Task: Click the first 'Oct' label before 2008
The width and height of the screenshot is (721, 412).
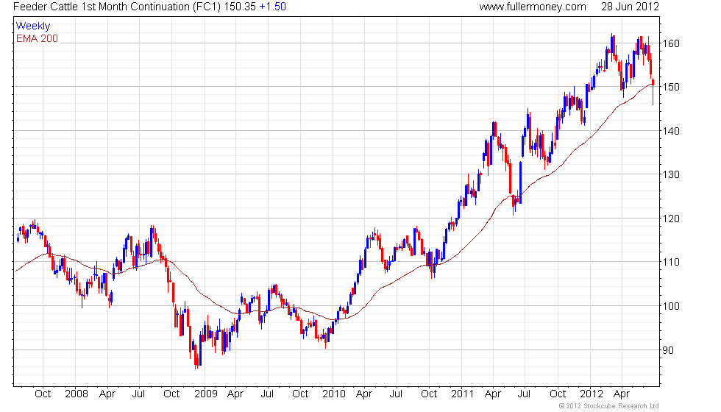Action: click(x=43, y=394)
